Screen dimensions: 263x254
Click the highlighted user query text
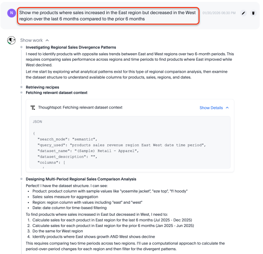tap(108, 16)
